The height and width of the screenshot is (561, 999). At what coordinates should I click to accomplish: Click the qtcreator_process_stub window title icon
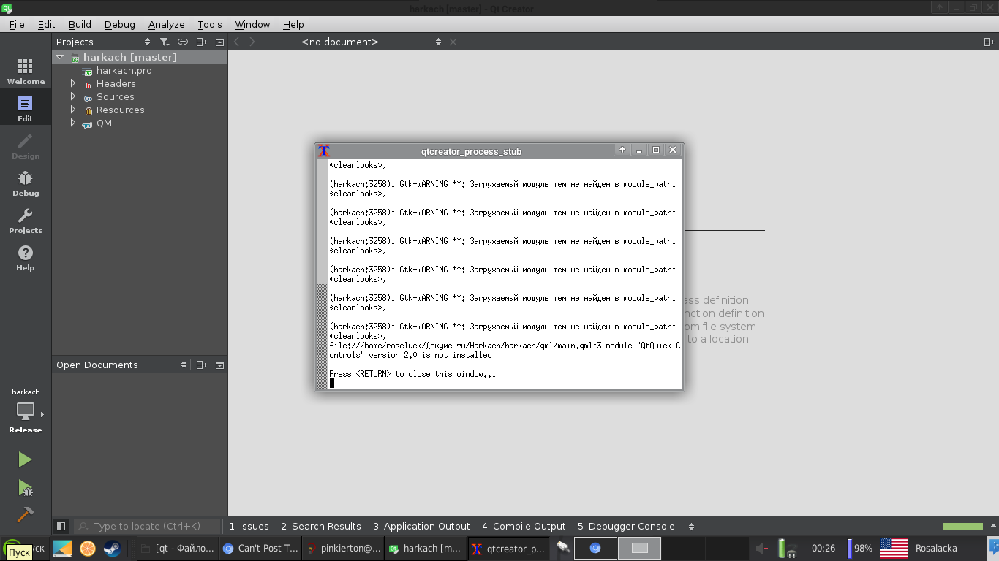coord(324,150)
